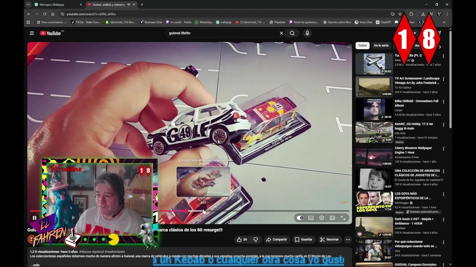Turn on subtitles with the captions icon
Viewport: 476px width, 267px height.
click(311, 218)
